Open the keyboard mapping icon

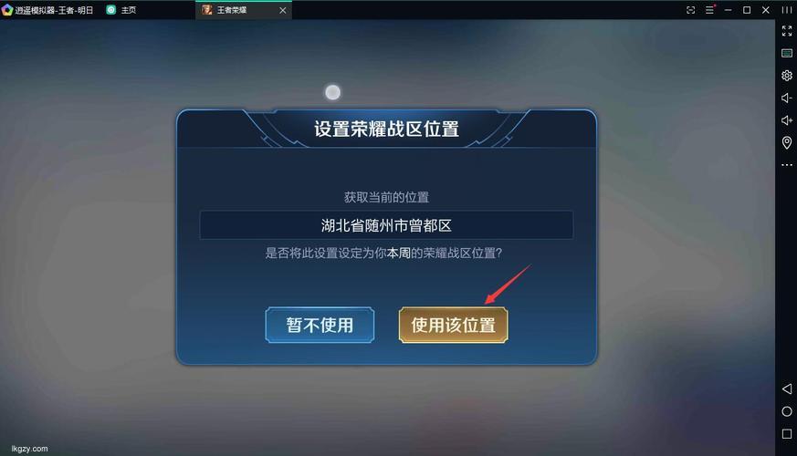787,53
